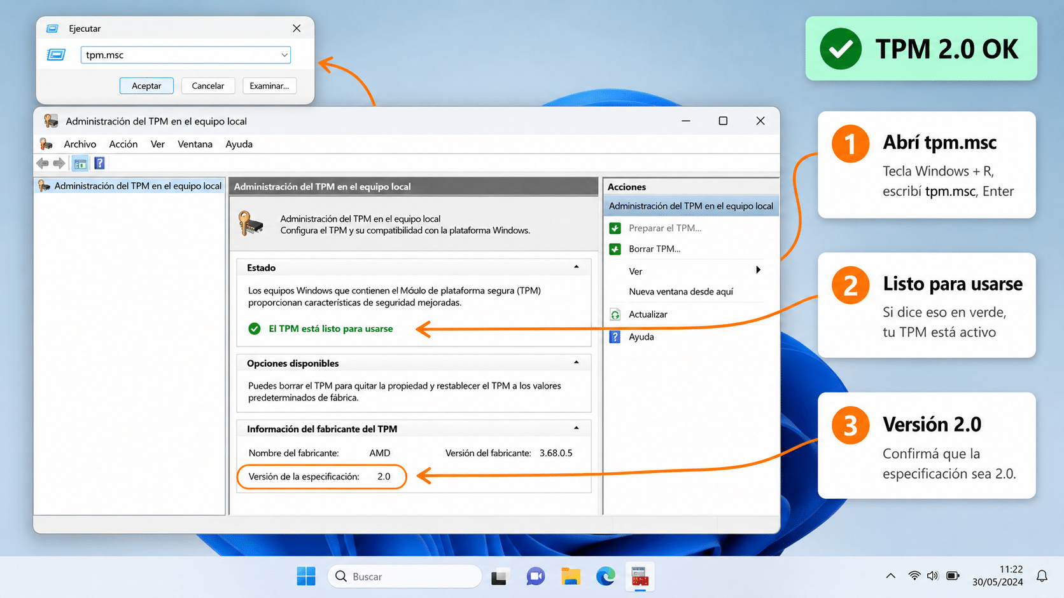Open the Ventana menu

195,144
